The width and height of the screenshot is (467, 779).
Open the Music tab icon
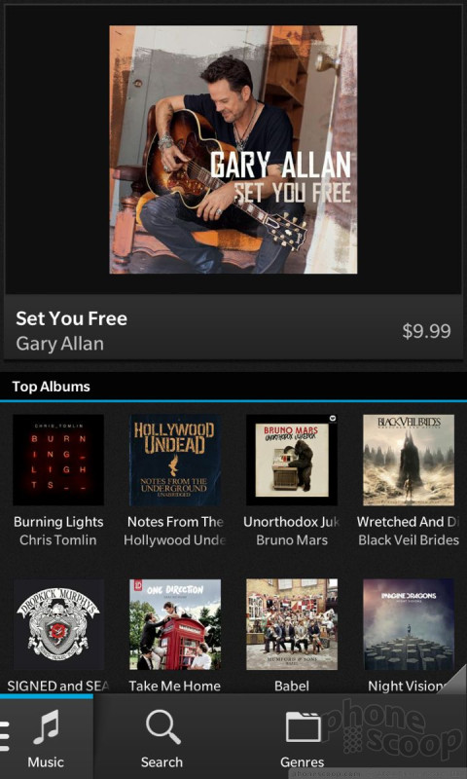pos(46,726)
